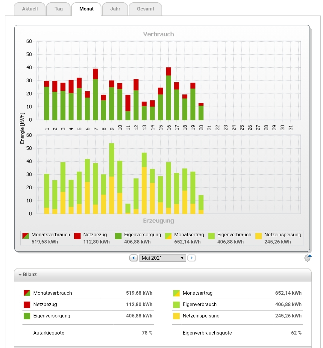The height and width of the screenshot is (348, 323).
Task: Click the red Netzbezug swatch in Bilanz
Action: 27,305
